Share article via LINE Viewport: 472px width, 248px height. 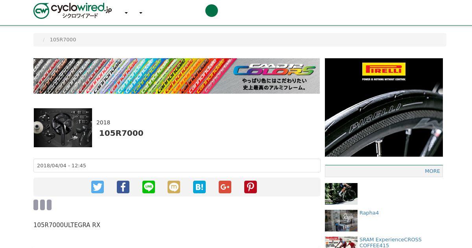coord(149,187)
